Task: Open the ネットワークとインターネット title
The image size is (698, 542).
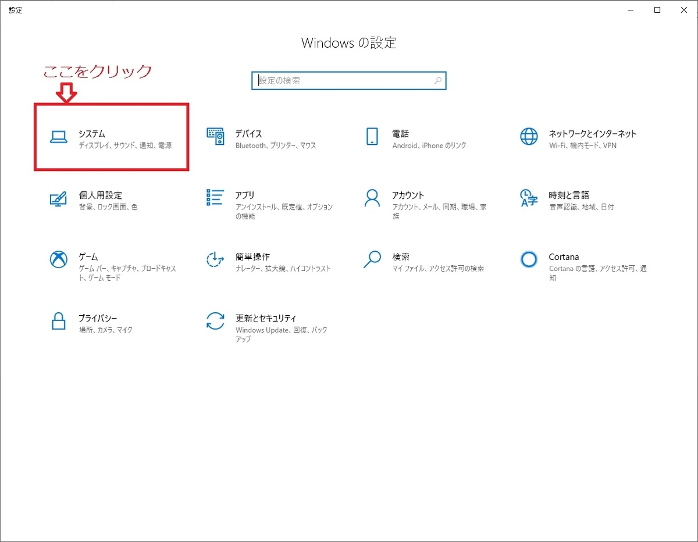Action: pos(593,134)
